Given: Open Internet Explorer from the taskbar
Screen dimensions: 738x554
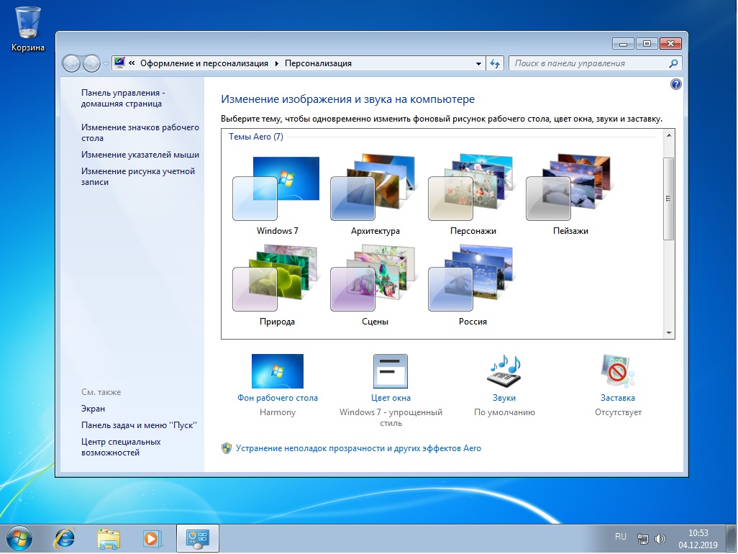Looking at the screenshot, I should (65, 537).
